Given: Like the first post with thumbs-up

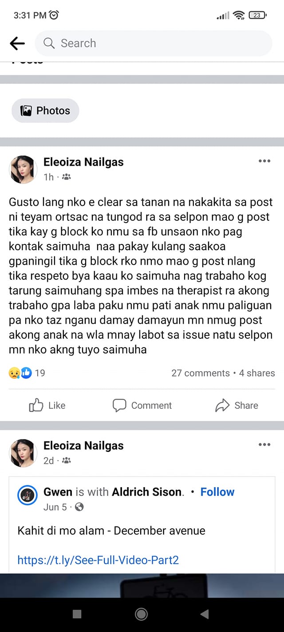Looking at the screenshot, I should [36, 405].
